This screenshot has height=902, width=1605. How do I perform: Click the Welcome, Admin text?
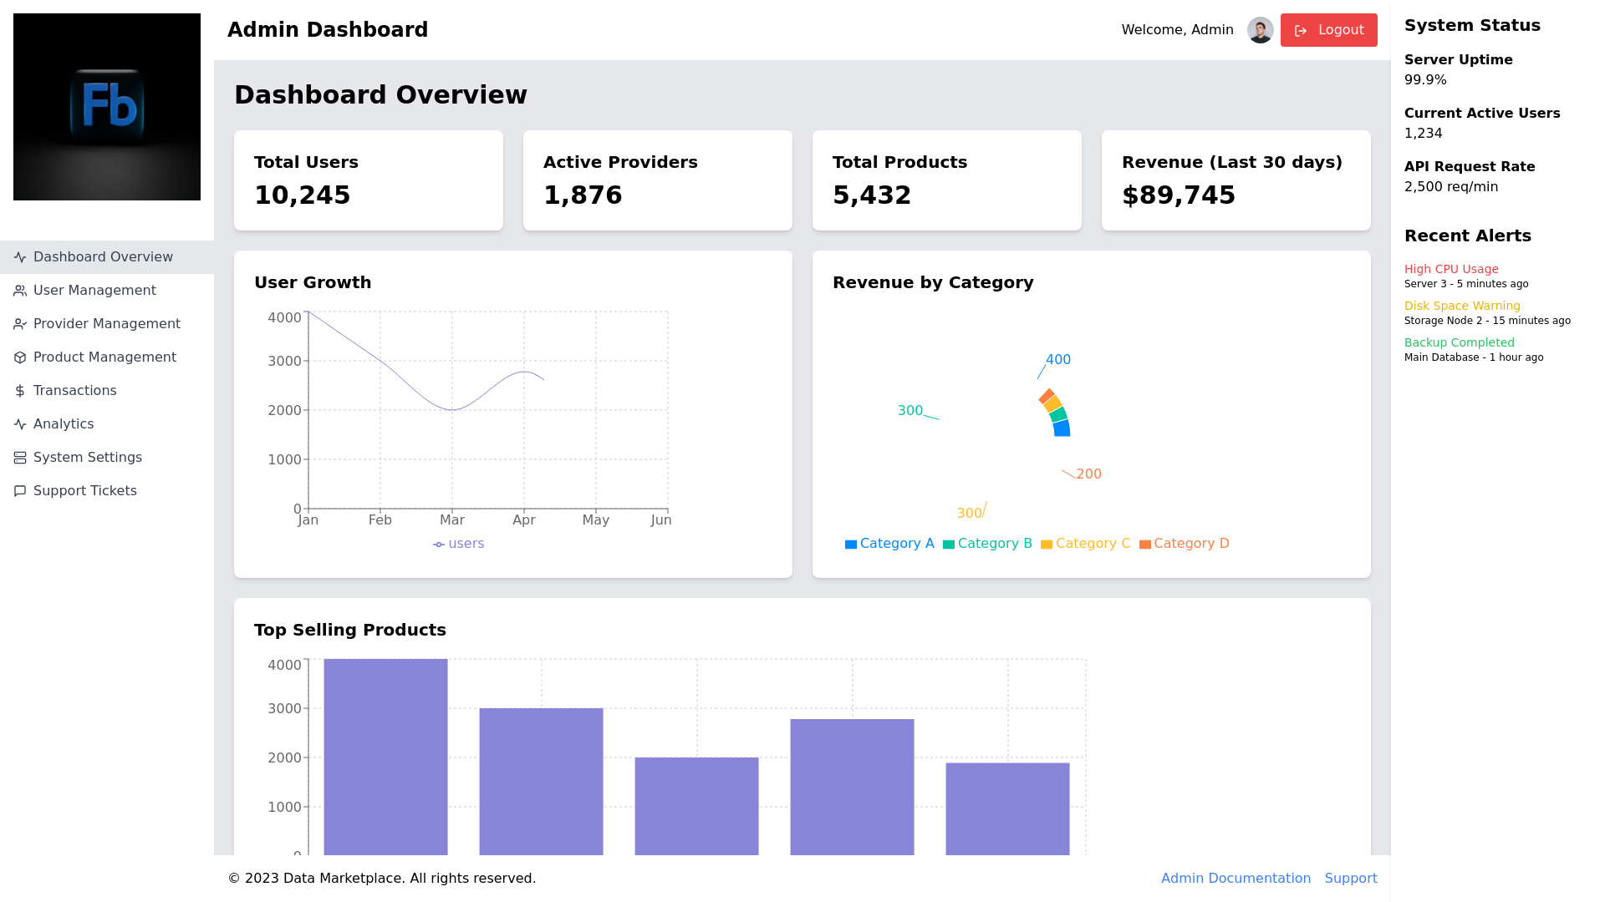click(1177, 30)
